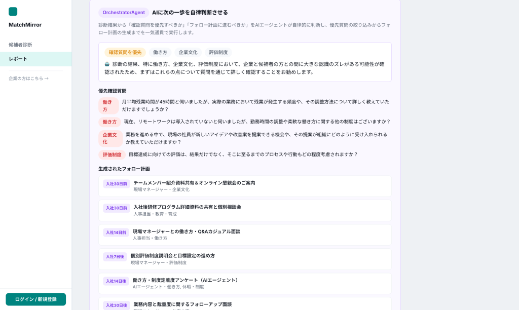Click the ログイン / 新規登録 button
Image resolution: width=519 pixels, height=310 pixels.
[x=36, y=299]
